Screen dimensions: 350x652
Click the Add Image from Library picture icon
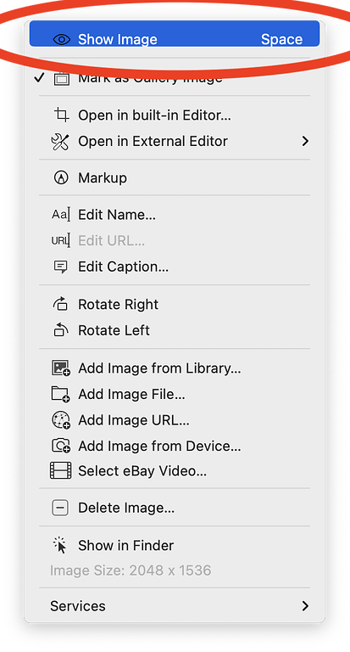point(61,368)
